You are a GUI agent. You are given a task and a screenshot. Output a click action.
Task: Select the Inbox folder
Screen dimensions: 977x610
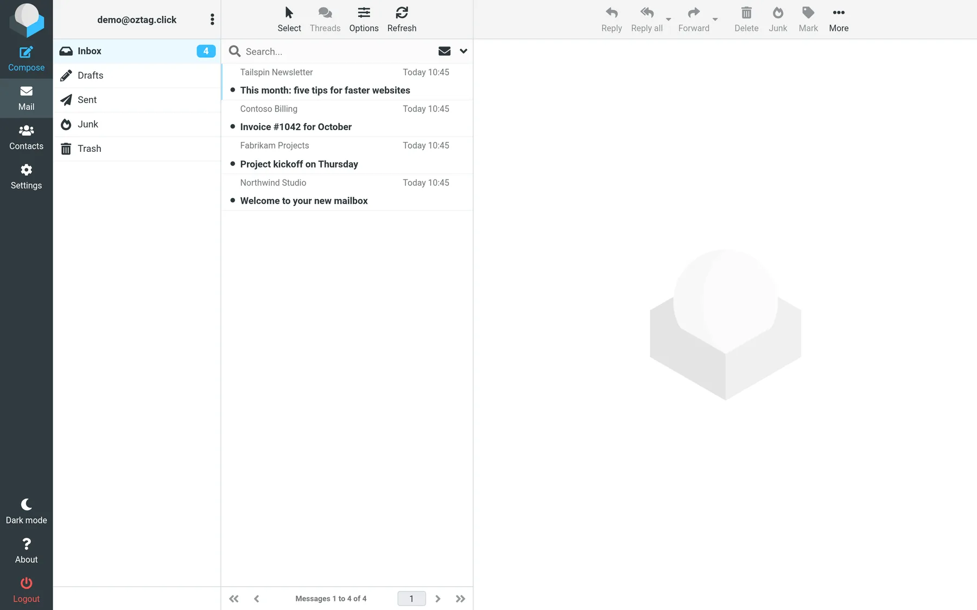137,51
